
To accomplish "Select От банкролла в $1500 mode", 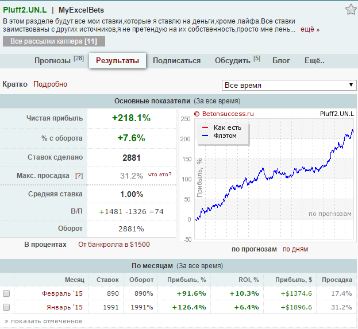I will pos(114,245).
